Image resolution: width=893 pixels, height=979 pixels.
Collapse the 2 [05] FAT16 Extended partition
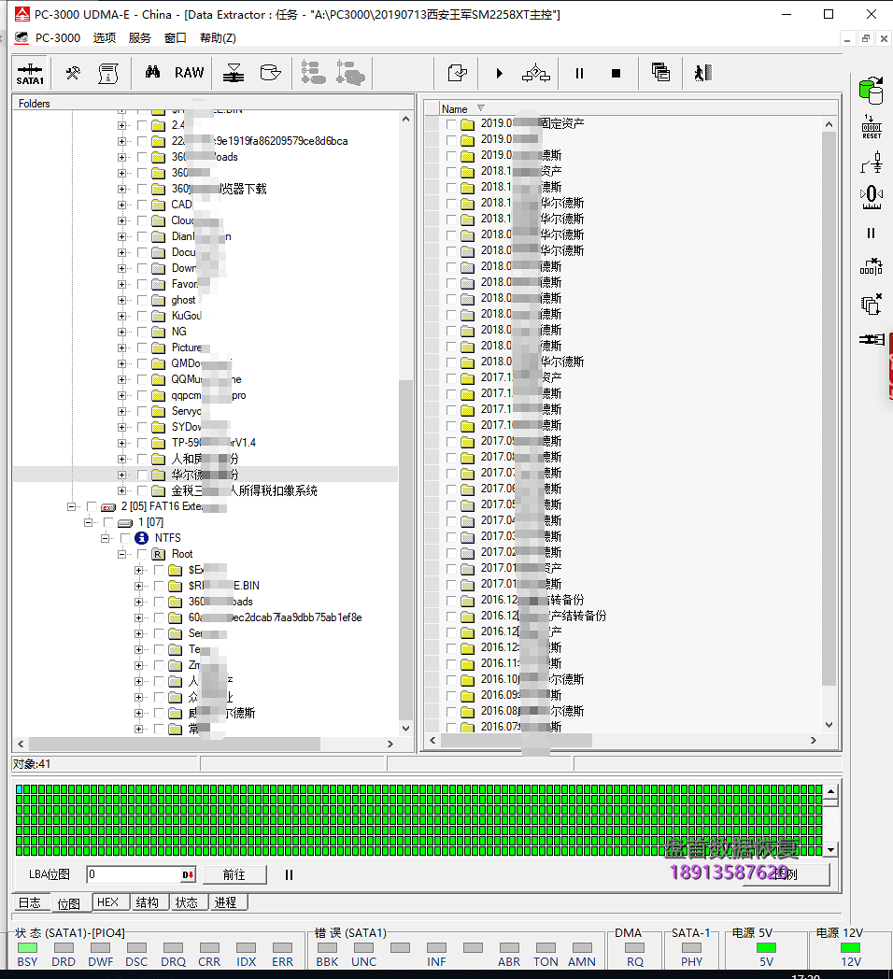[x=71, y=506]
